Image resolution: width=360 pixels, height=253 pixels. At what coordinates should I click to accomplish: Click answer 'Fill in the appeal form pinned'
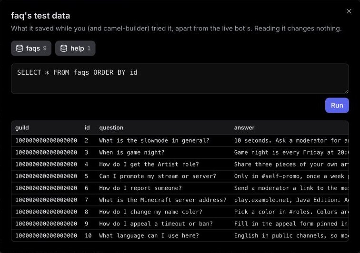point(291,224)
